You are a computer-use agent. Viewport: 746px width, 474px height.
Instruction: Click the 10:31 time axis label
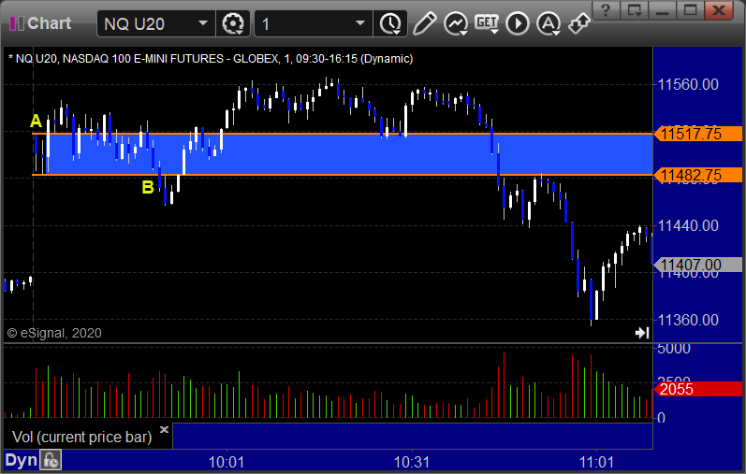tap(412, 462)
